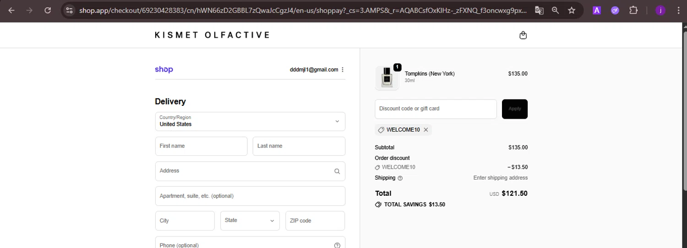Image resolution: width=687 pixels, height=248 pixels.
Task: Click the Enter shipping address text
Action: click(x=501, y=178)
